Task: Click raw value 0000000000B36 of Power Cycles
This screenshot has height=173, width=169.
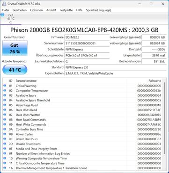Action: pos(149,134)
